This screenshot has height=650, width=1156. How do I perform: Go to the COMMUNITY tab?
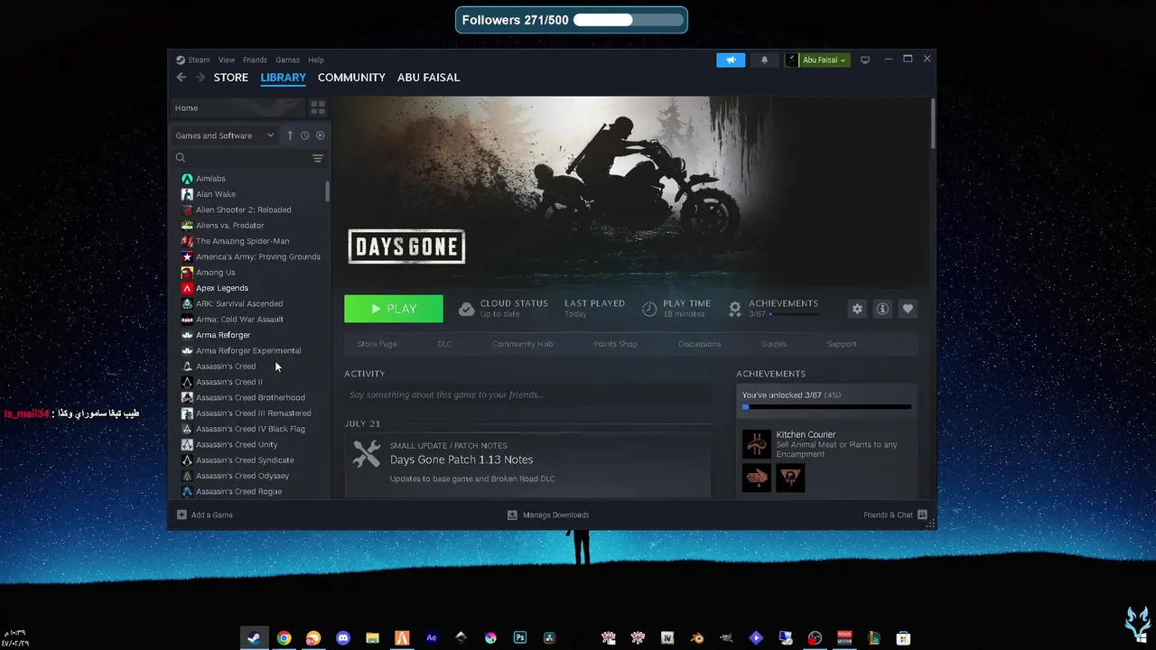coord(351,78)
